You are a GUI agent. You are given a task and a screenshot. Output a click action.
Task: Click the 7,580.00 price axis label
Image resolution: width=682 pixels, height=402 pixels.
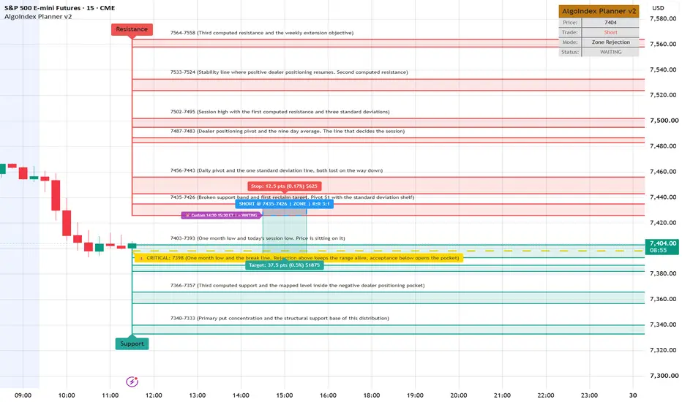point(664,18)
